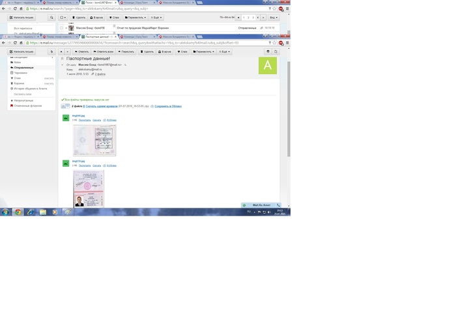Open the 'Корзина' folder in the sidebar
Image resolution: width=456 pixels, height=316 pixels.
pyautogui.click(x=19, y=83)
